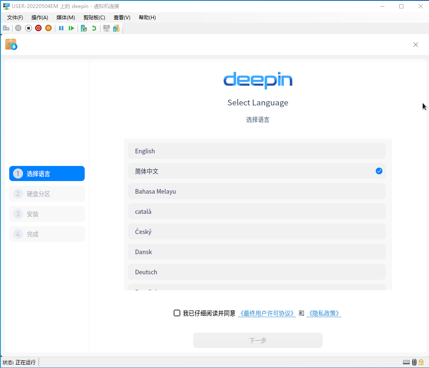Save VM state using the orange power icon
The width and height of the screenshot is (429, 368).
[48, 28]
